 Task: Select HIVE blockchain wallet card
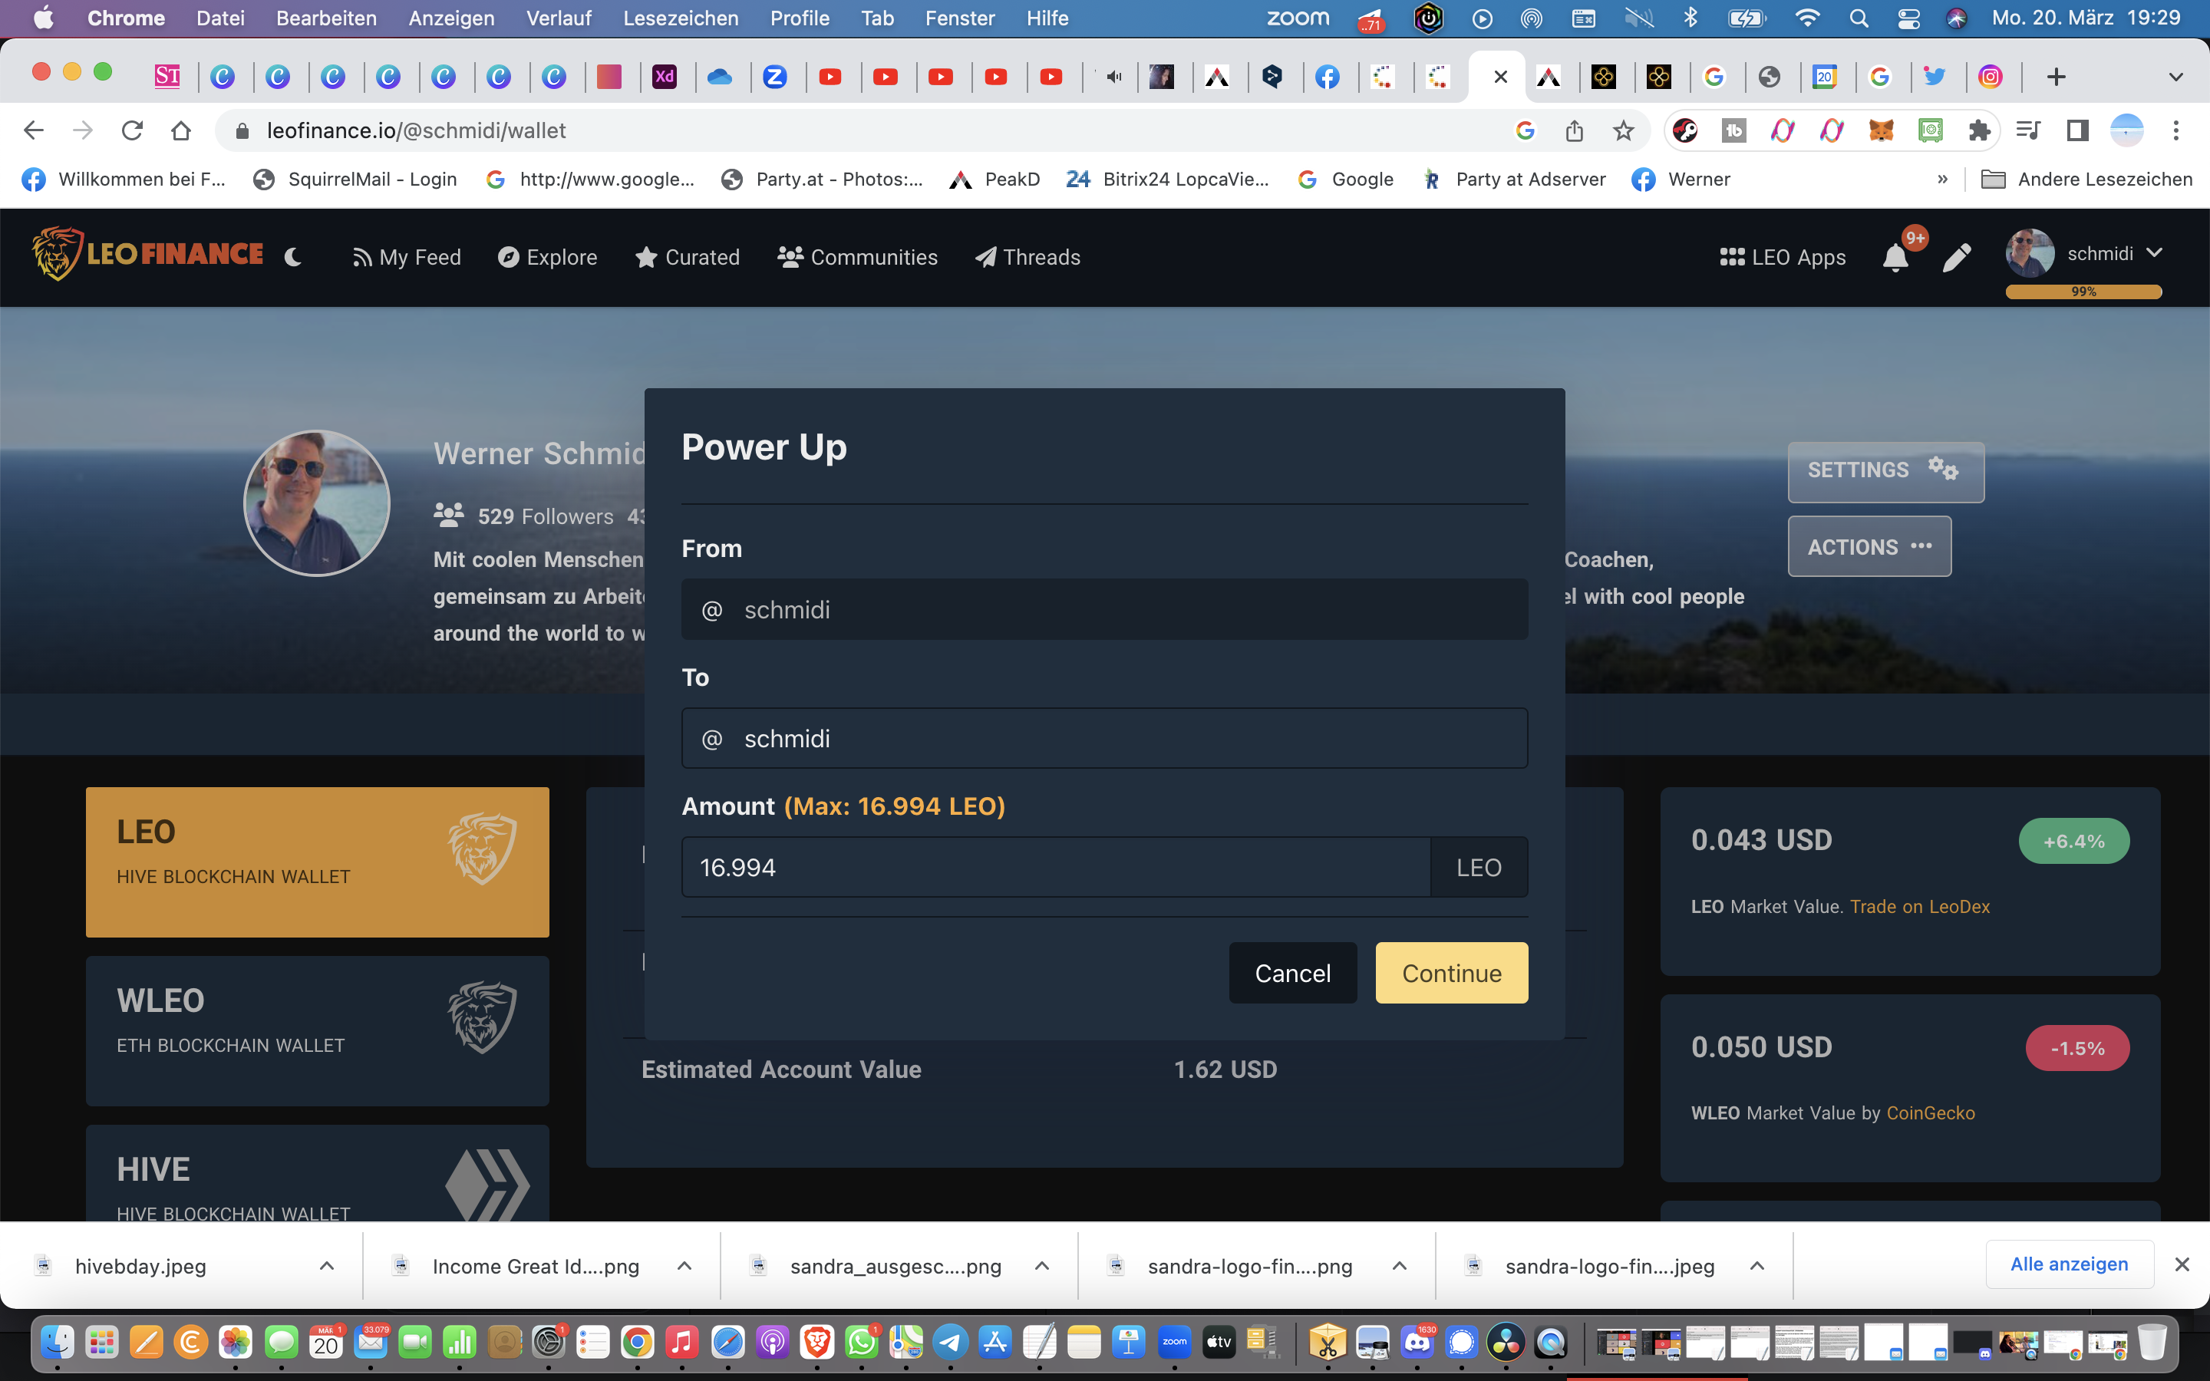coord(317,1174)
